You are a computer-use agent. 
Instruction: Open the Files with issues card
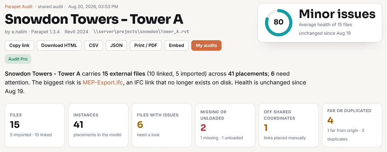[x=162, y=125]
